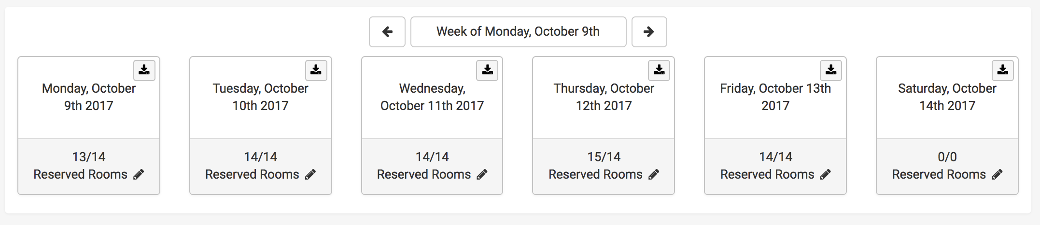1040x225 pixels.
Task: Download Saturday October 14th report
Action: tap(1003, 70)
